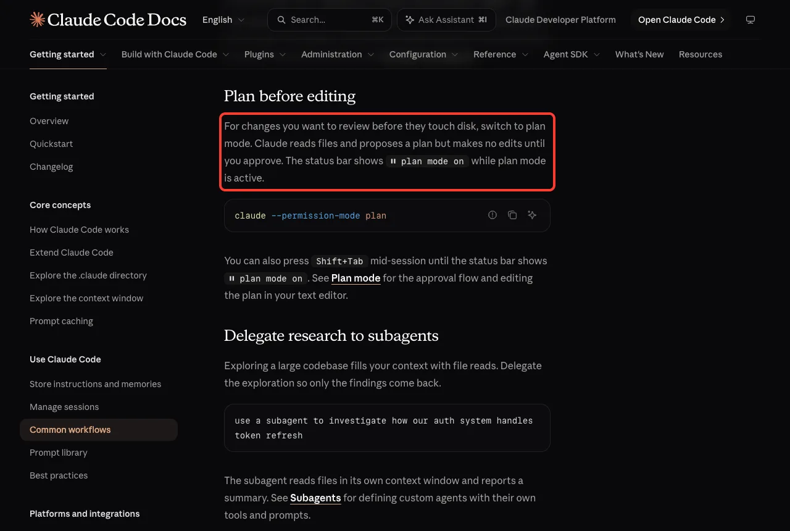The height and width of the screenshot is (531, 790).
Task: Click the 'Platforms and integrations' sidebar heading
Action: coord(85,514)
